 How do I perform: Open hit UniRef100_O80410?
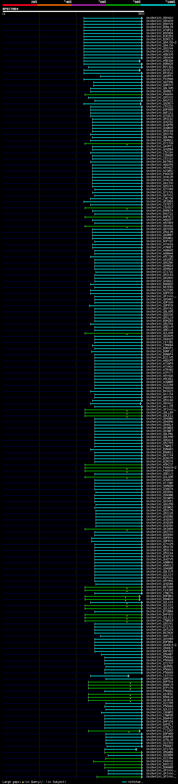(x=160, y=18)
